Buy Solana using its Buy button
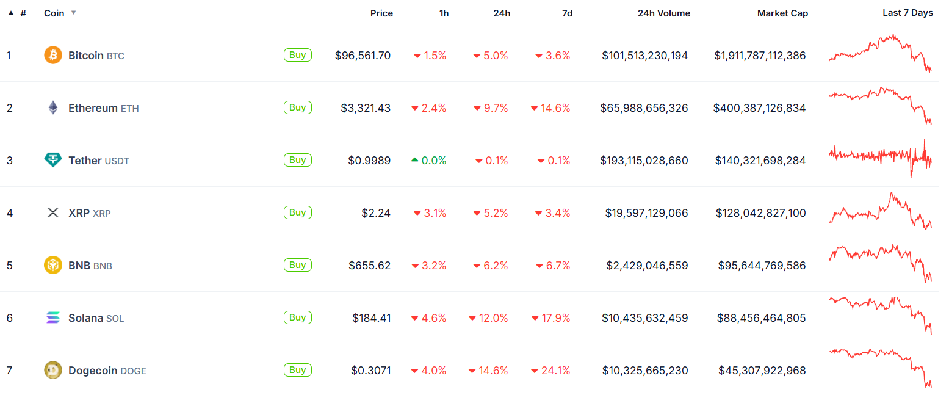The width and height of the screenshot is (949, 395). (x=298, y=317)
